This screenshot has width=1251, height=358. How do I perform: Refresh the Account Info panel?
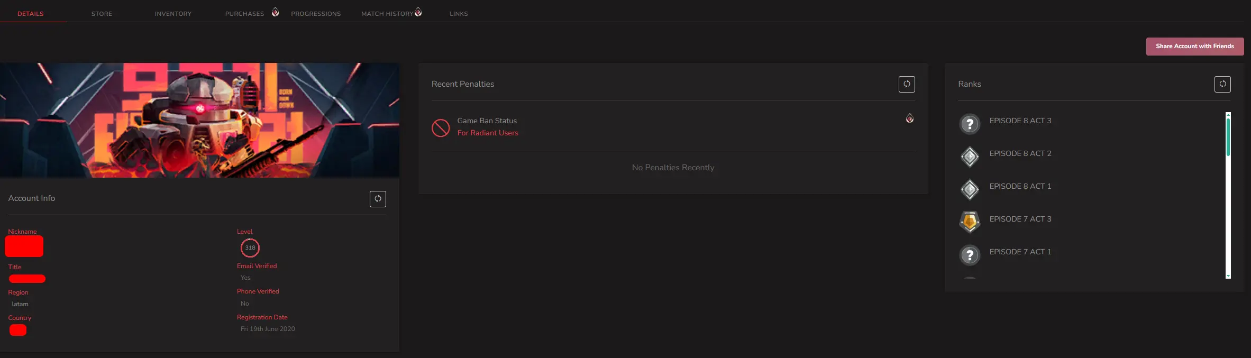(378, 199)
